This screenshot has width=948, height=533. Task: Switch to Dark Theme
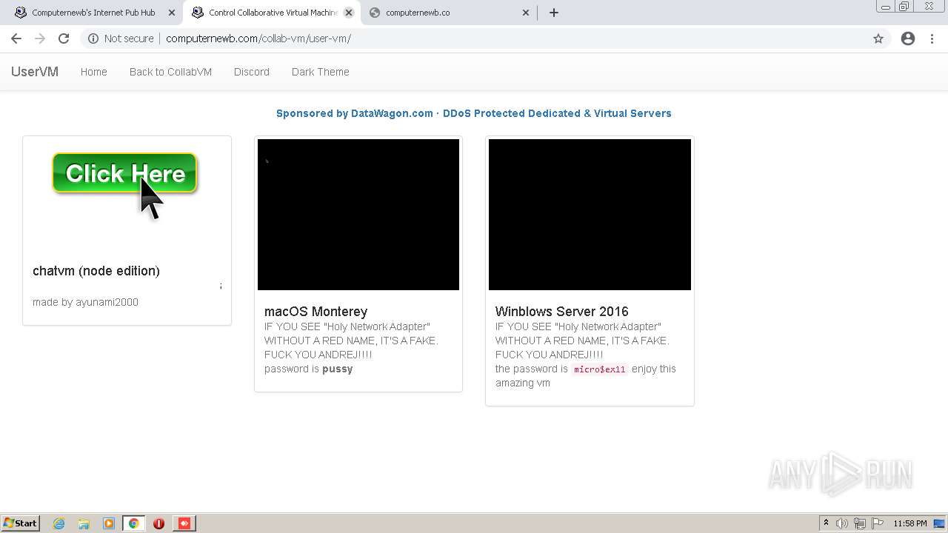(320, 72)
